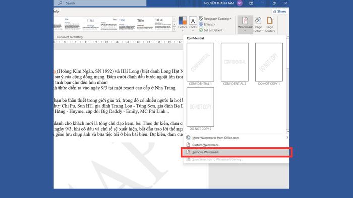Image resolution: width=353 pixels, height=198 pixels.
Task: Expand the document formatting styles gallery
Action: pos(174,29)
